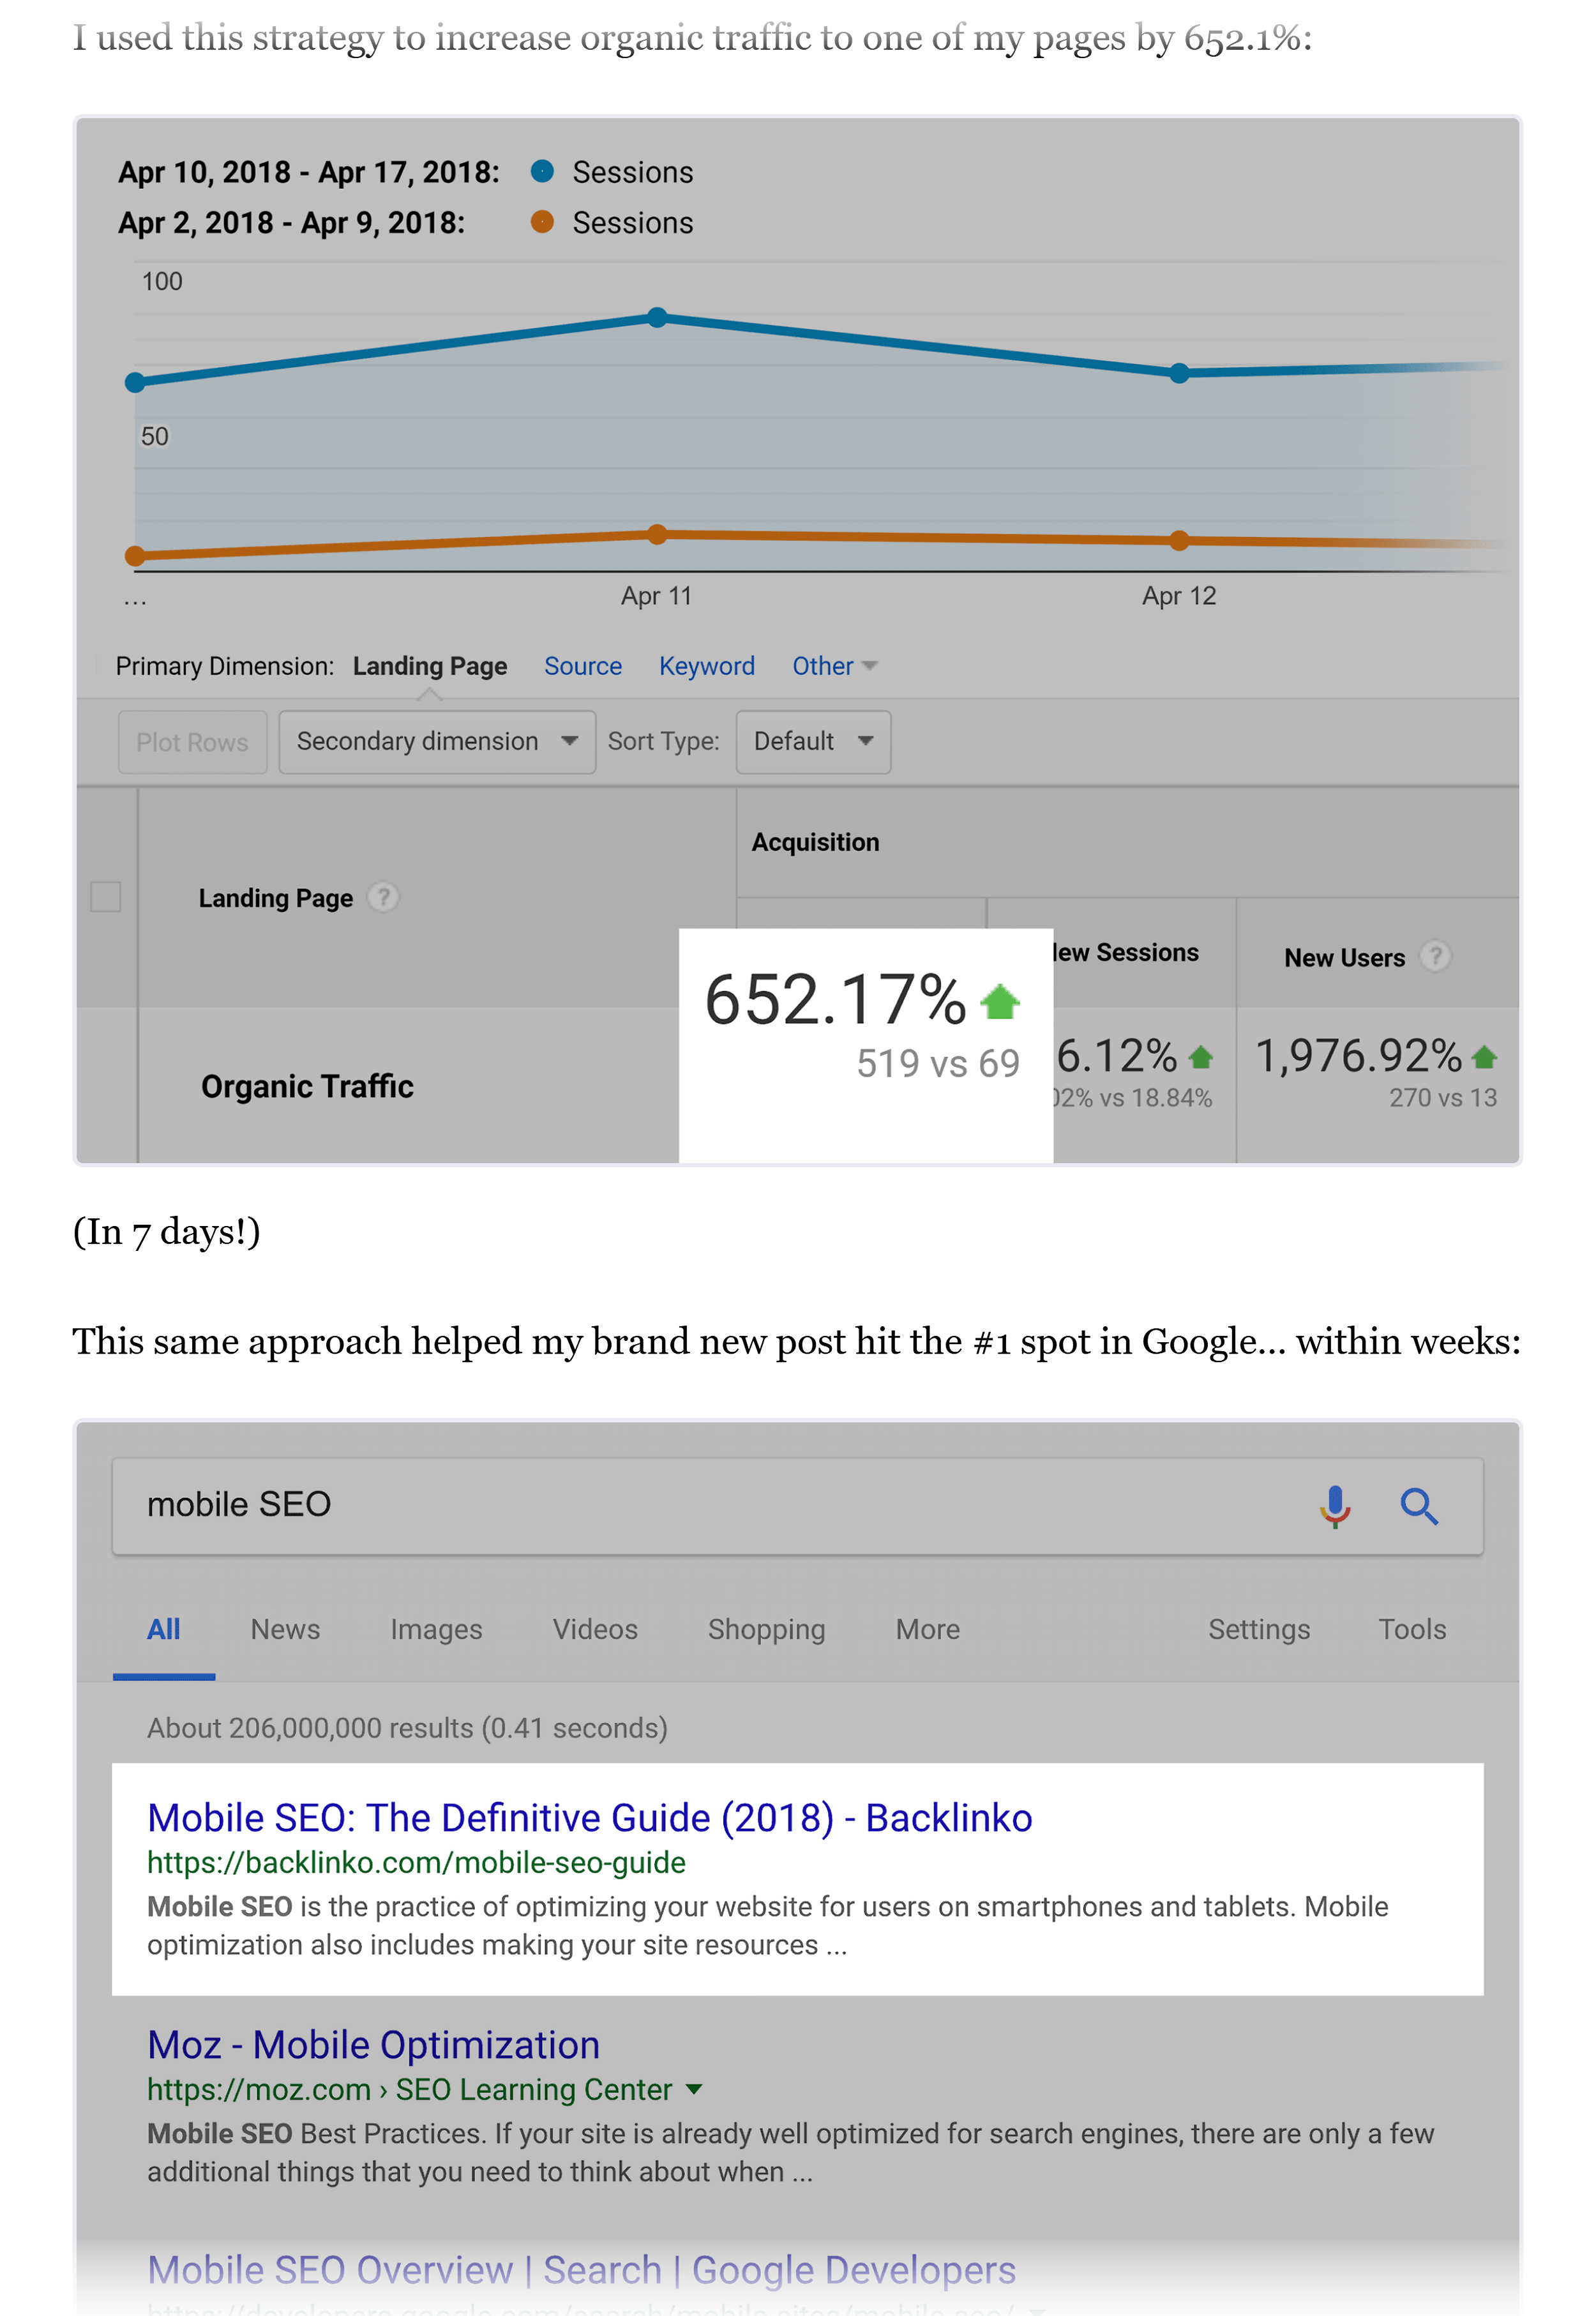Open the Mobile SEO Definitive Guide result

[589, 1817]
